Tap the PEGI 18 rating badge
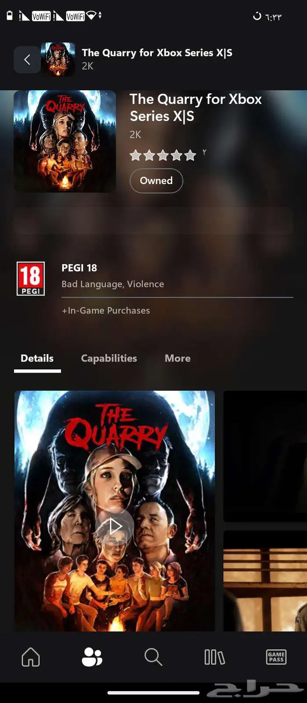This screenshot has width=307, height=703. [31, 278]
